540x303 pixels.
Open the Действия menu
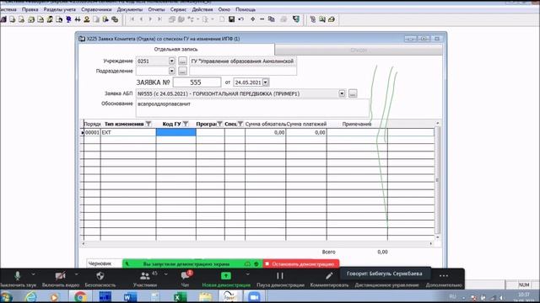point(202,9)
